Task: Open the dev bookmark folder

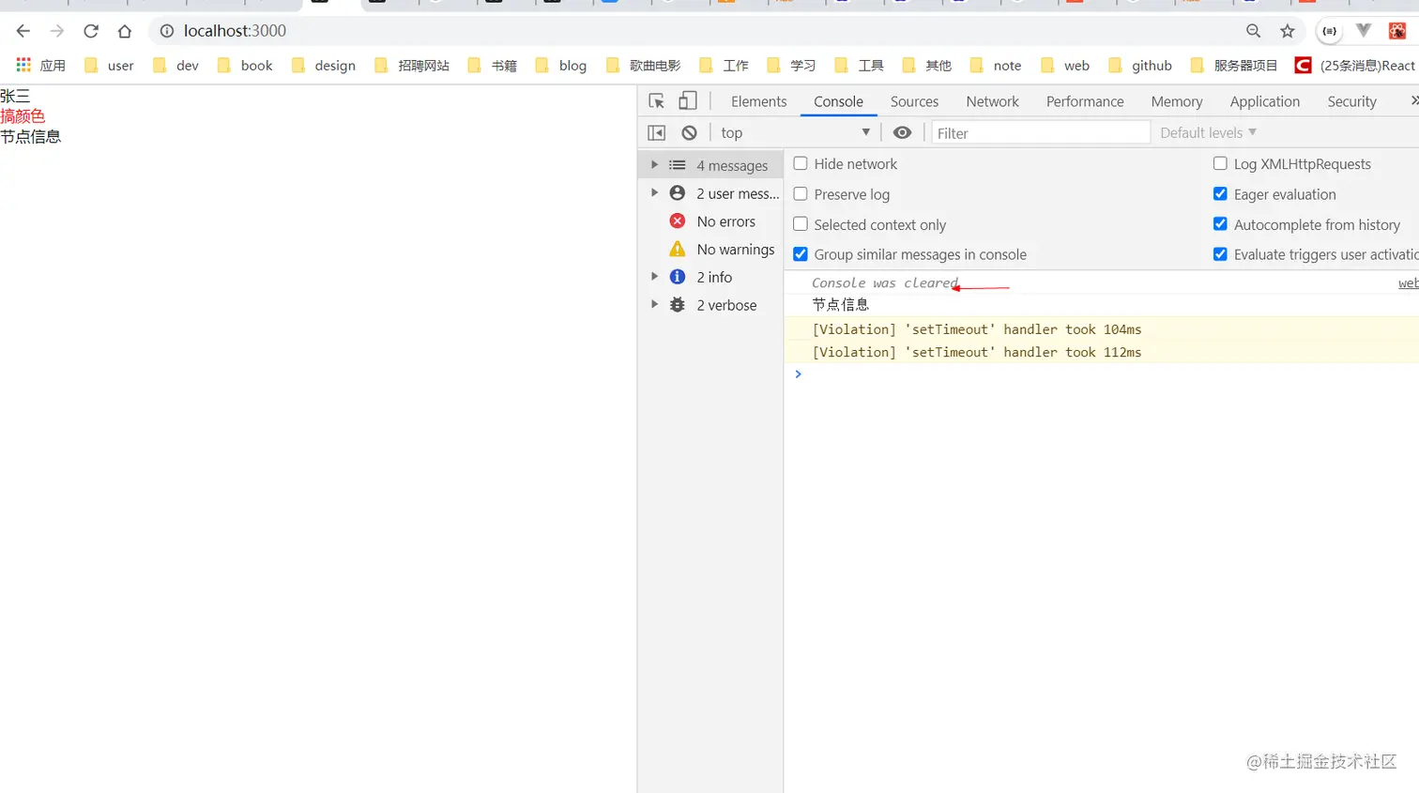Action: click(175, 66)
